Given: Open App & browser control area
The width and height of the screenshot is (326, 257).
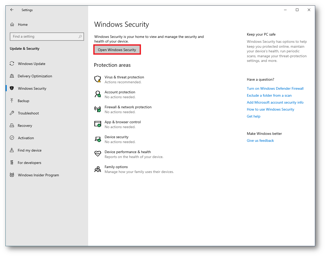Looking at the screenshot, I should click(118, 124).
